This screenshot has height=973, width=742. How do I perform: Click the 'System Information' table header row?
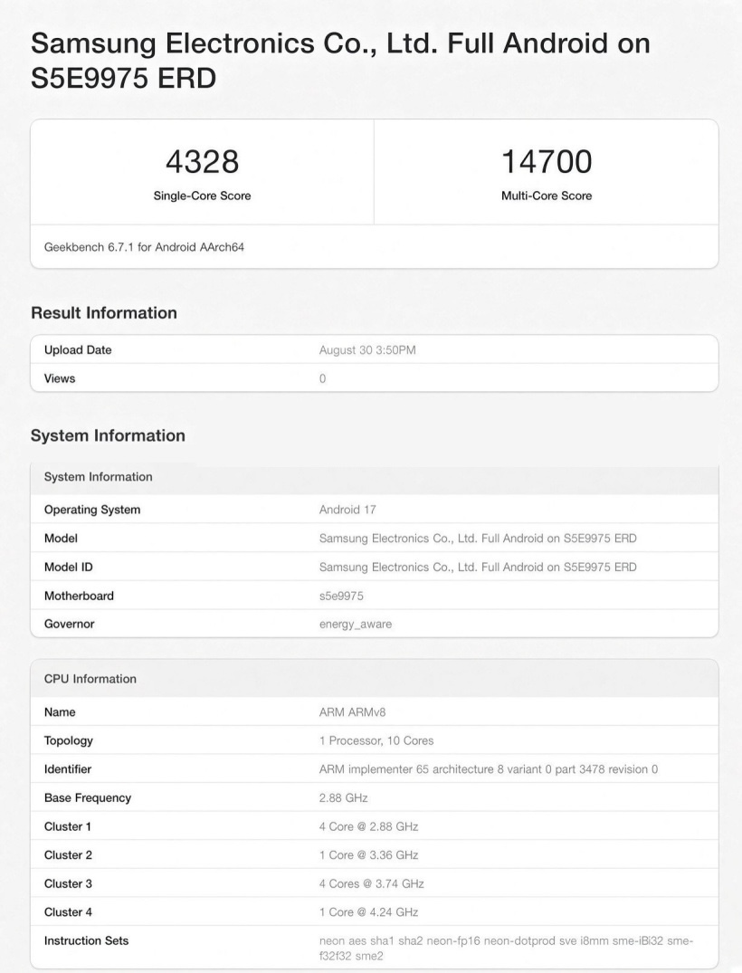click(x=375, y=477)
